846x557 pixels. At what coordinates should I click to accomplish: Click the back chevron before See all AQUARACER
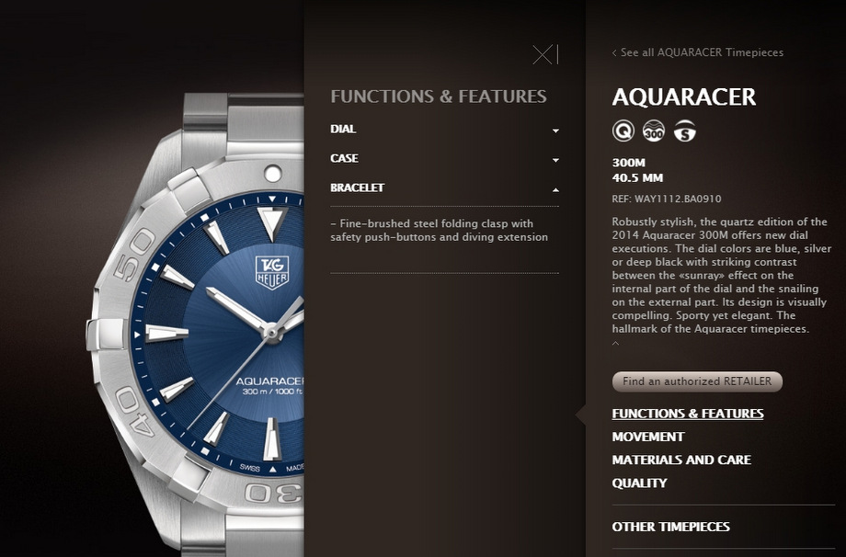point(614,52)
